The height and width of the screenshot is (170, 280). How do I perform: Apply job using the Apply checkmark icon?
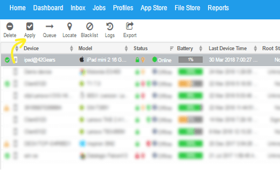tap(30, 27)
